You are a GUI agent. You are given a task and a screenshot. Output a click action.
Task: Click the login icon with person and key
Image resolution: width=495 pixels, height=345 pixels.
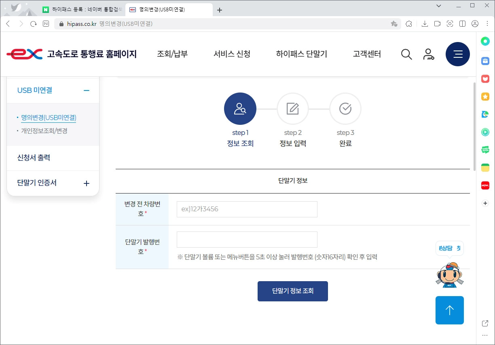(429, 54)
